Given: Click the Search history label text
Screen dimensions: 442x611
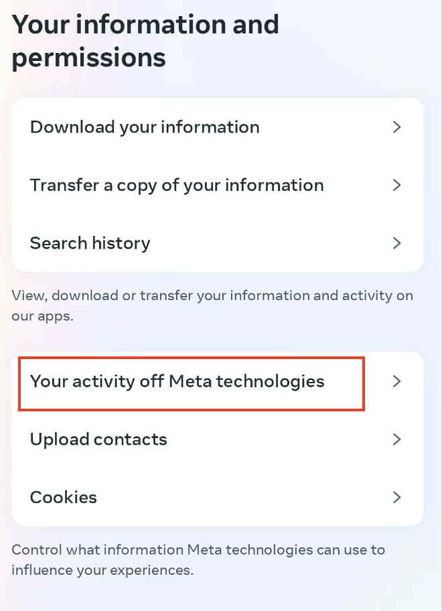Looking at the screenshot, I should click(x=90, y=243).
